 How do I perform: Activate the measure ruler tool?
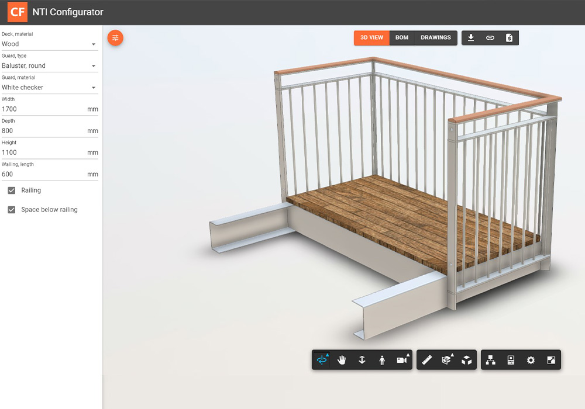coord(426,361)
